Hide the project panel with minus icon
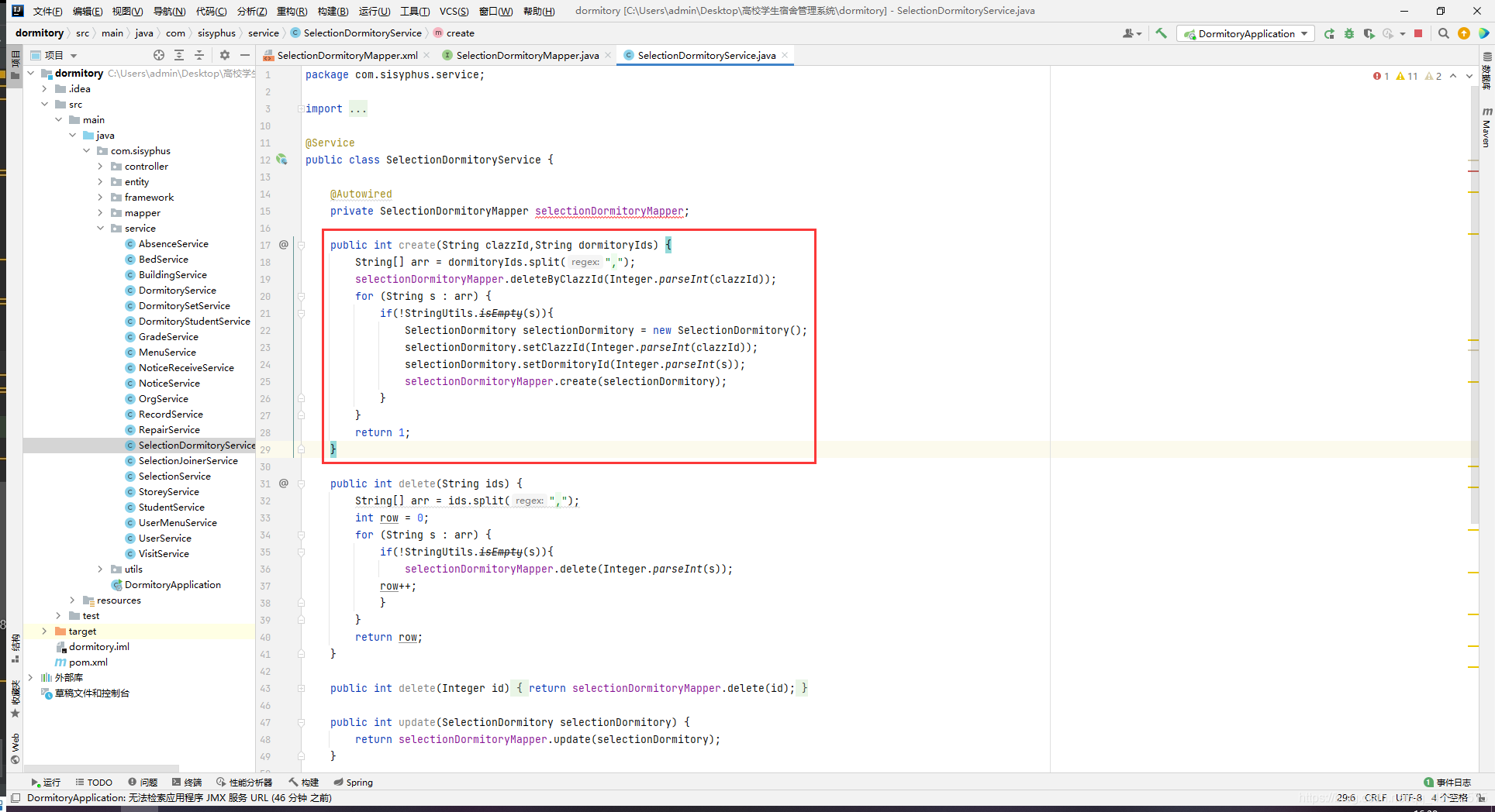1495x812 pixels. (x=245, y=55)
